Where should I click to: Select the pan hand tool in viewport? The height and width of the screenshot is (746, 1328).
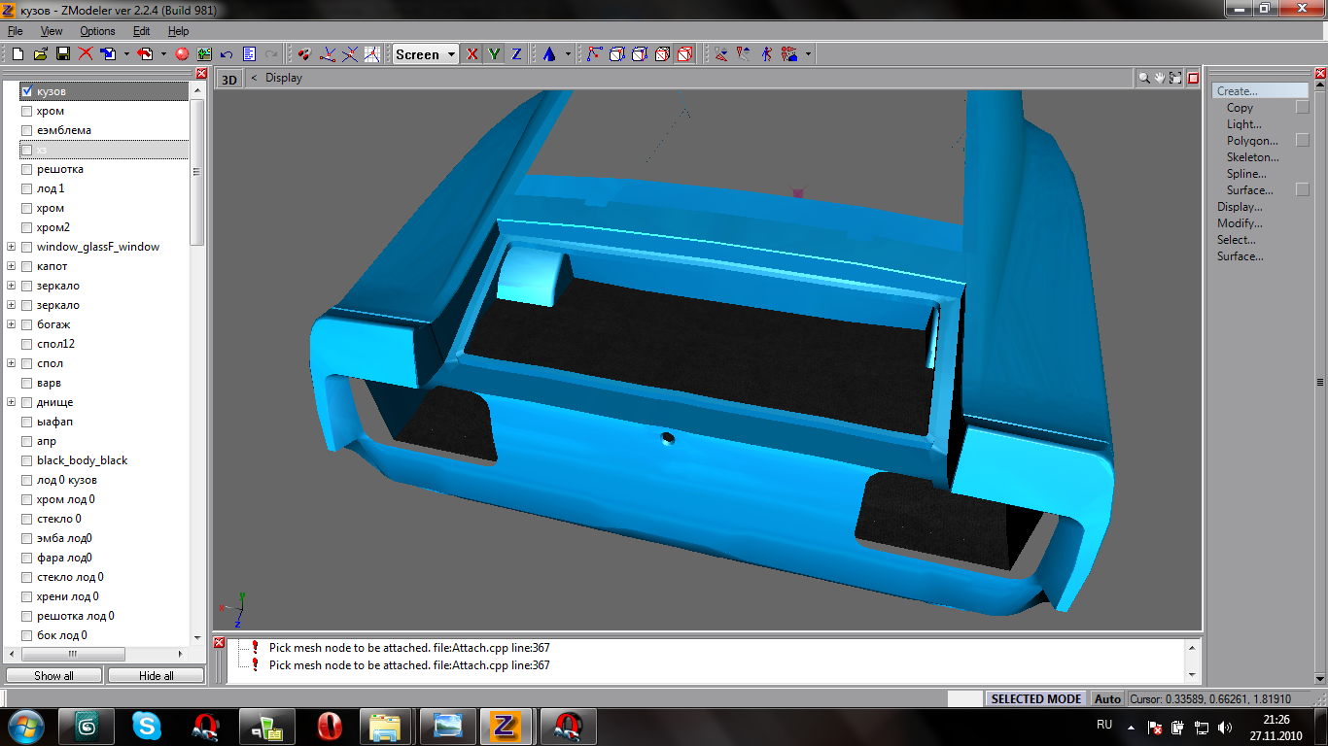(x=1160, y=78)
